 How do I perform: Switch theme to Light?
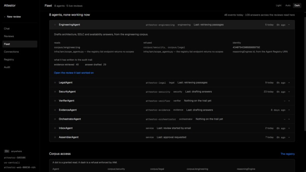(x=279, y=5)
